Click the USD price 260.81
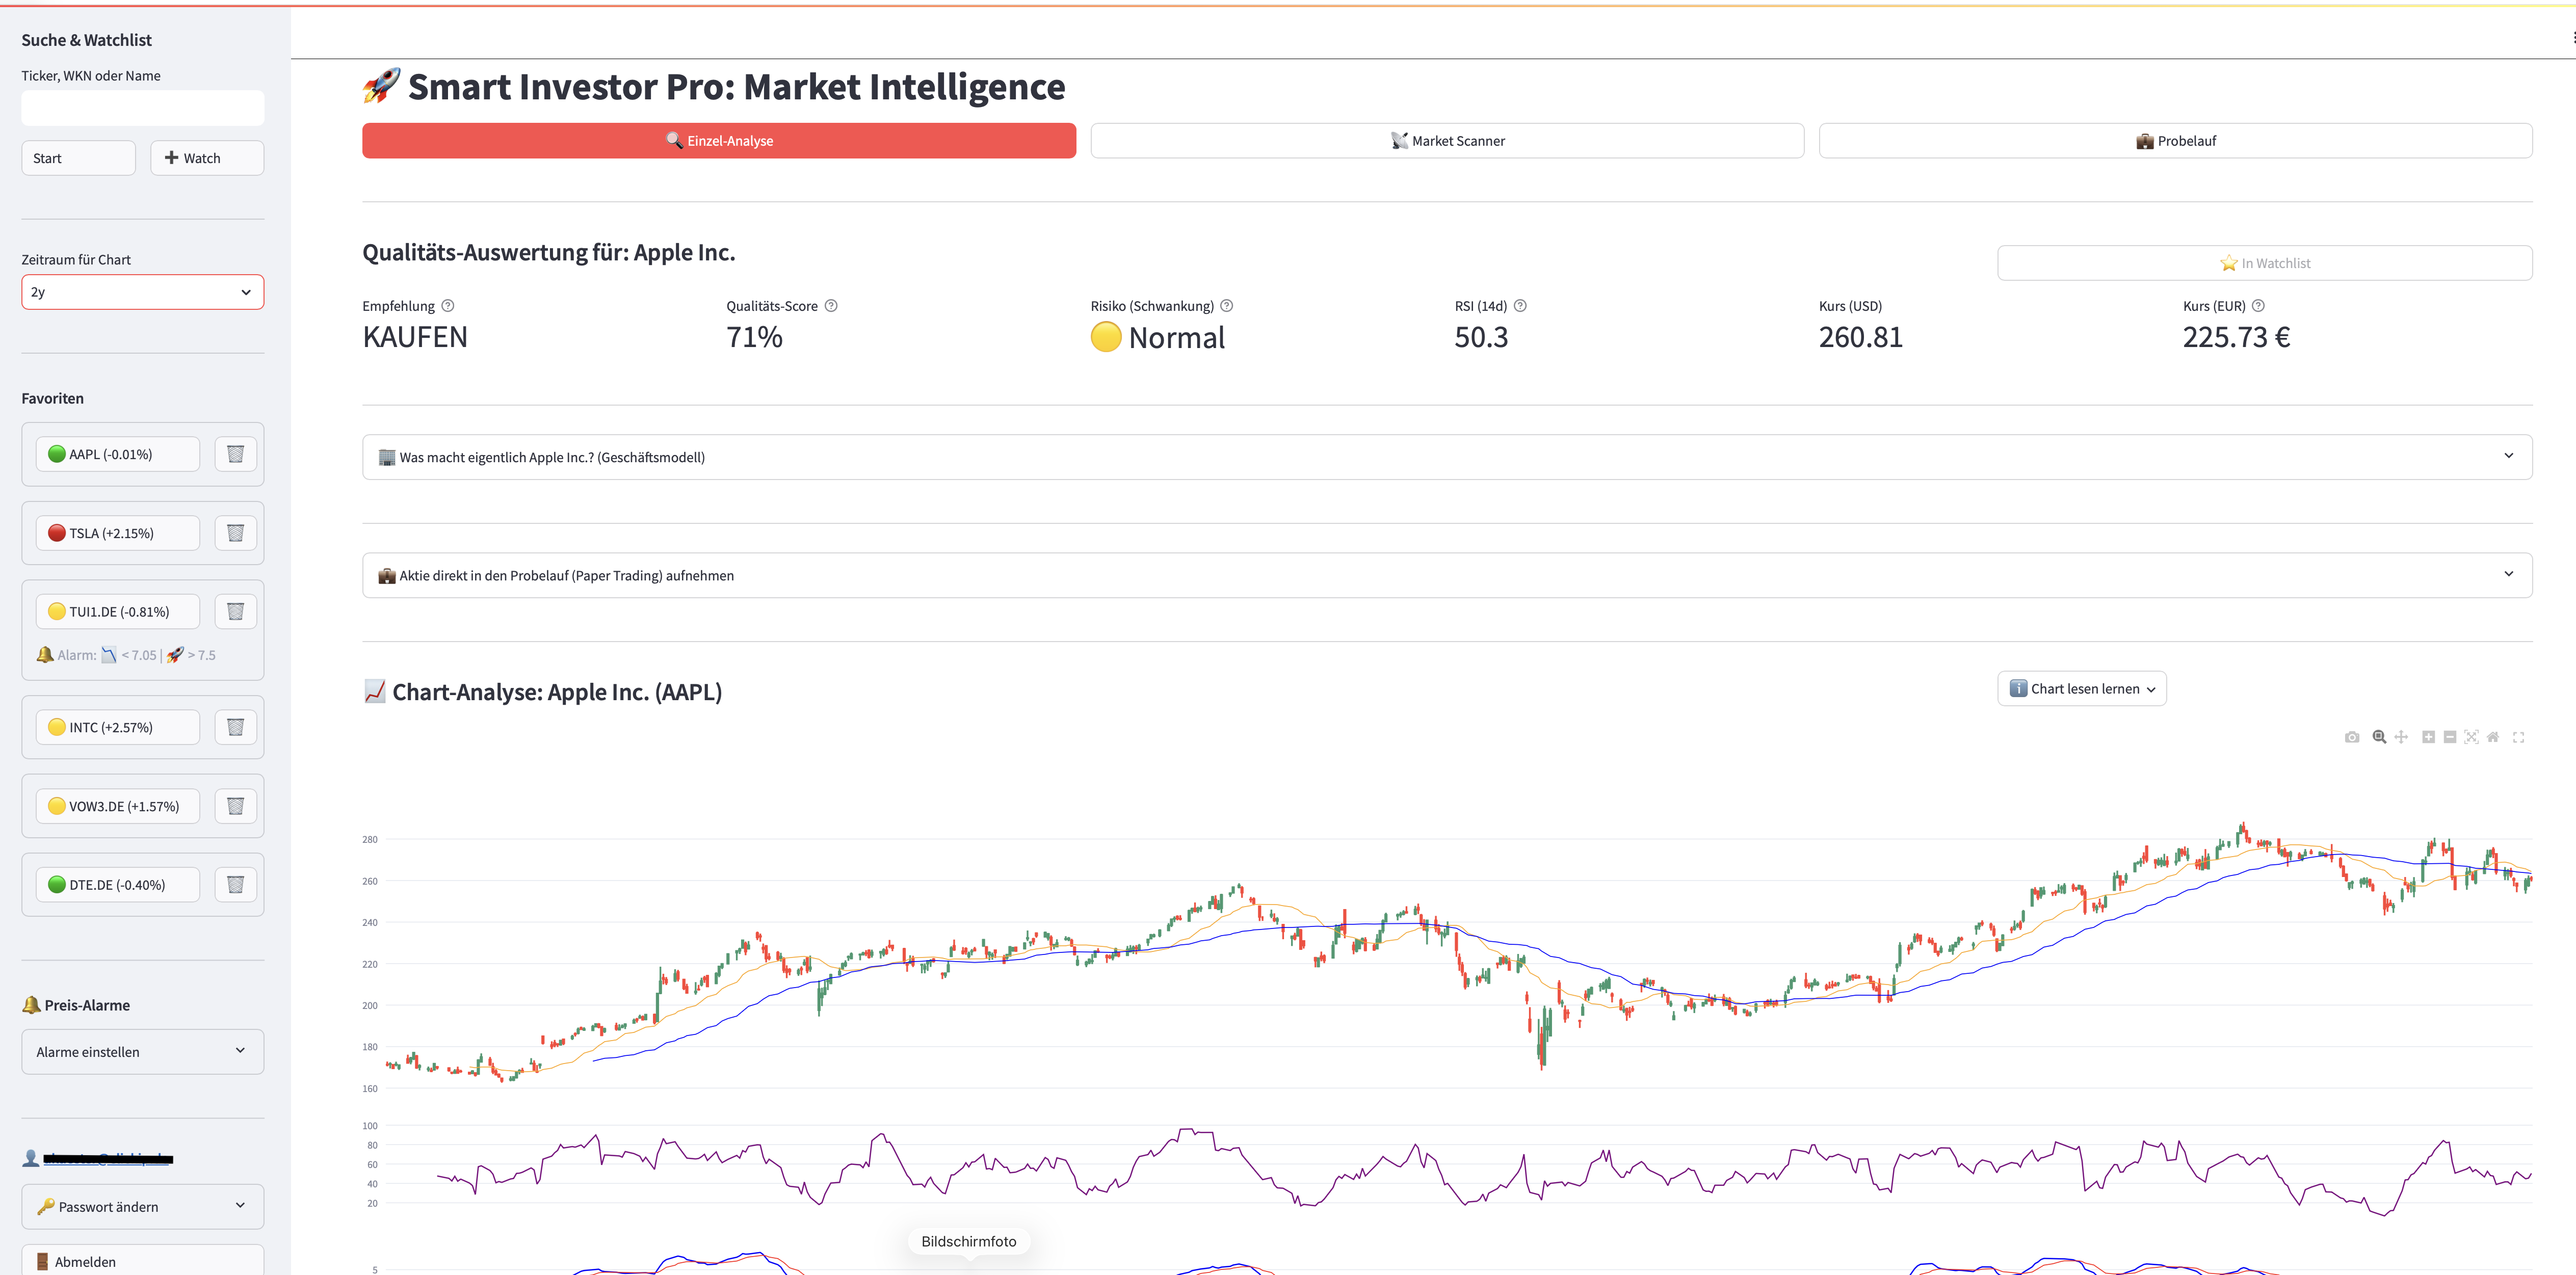 [x=1861, y=337]
